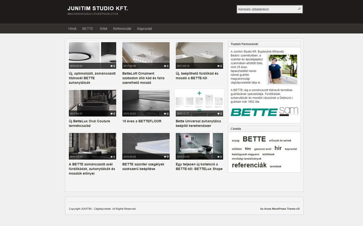Select the 'előnyök és színek' tag
Image resolution: width=363 pixels, height=226 pixels.
click(x=280, y=141)
